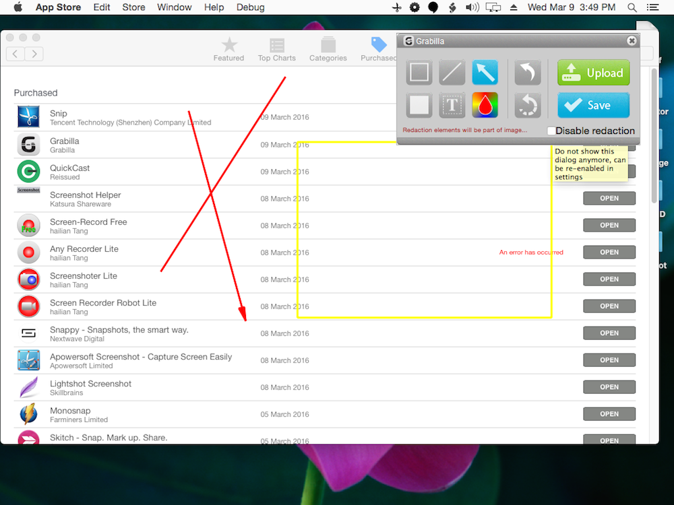
Task: Click the Skitch app icon
Action: coord(29,437)
